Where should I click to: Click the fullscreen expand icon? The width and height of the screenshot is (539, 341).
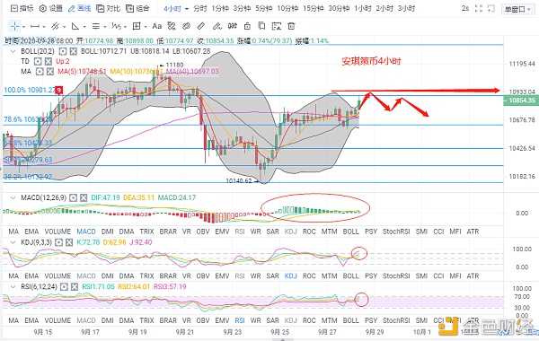[x=479, y=9]
